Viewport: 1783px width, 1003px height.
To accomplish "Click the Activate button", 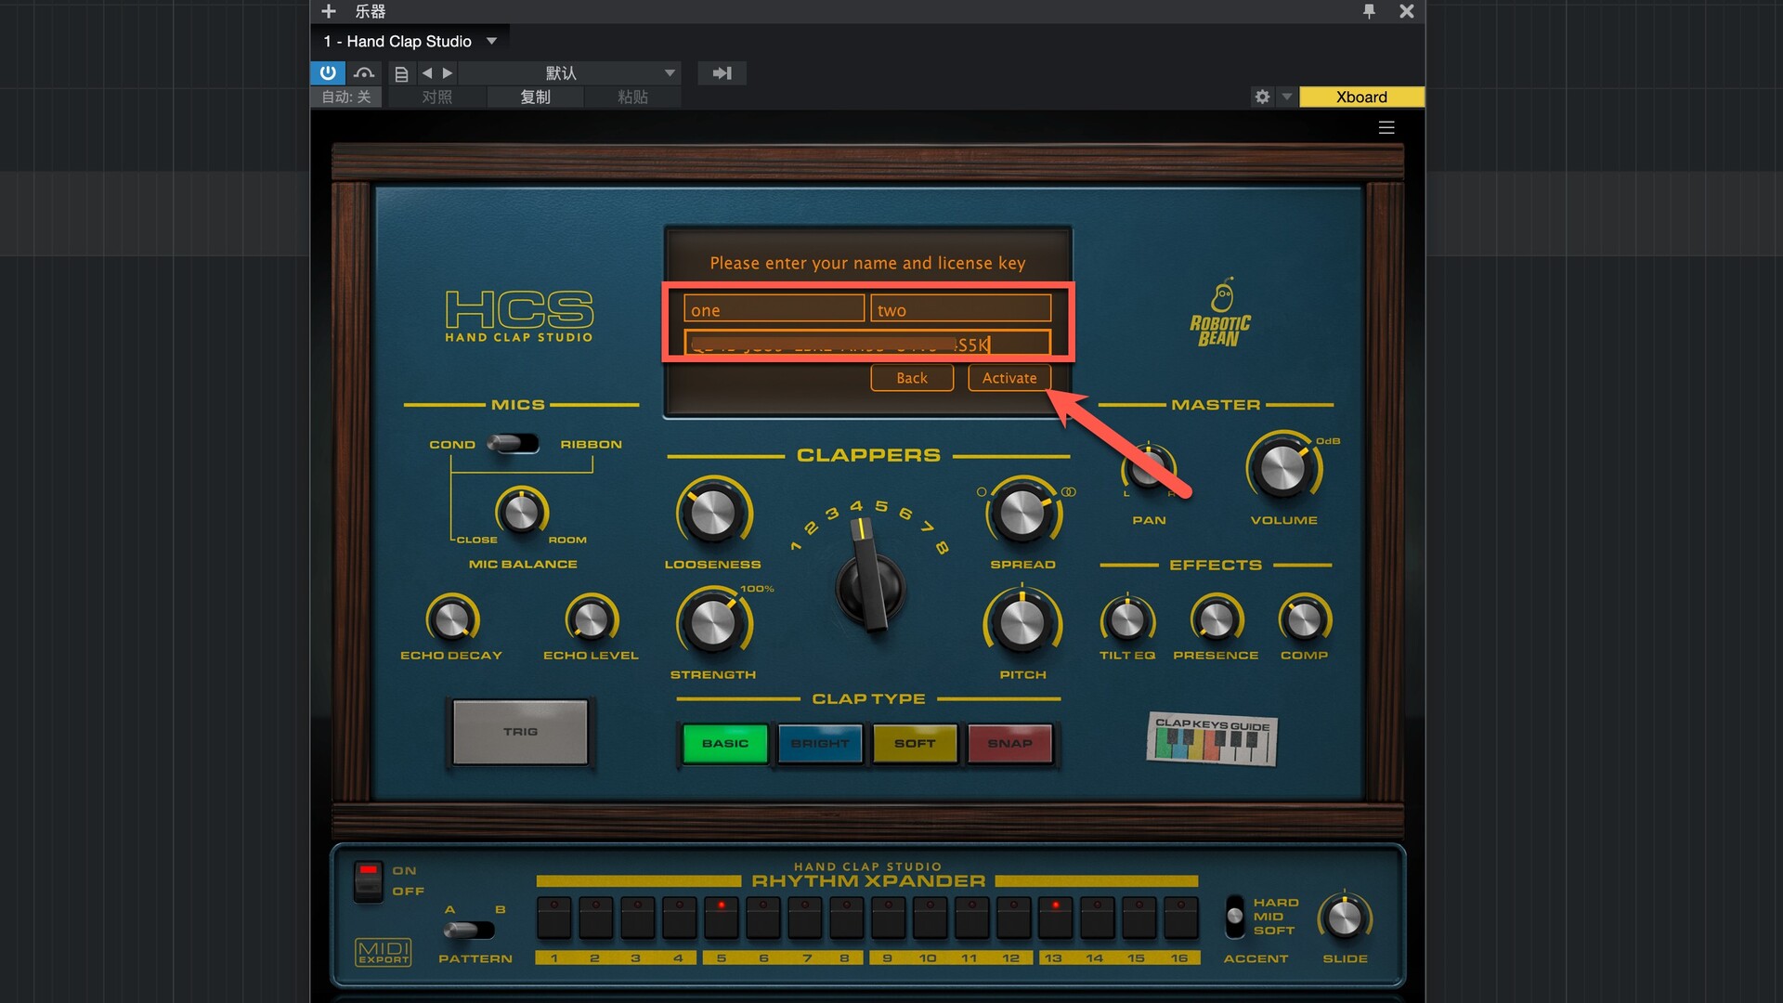I will click(x=1009, y=378).
